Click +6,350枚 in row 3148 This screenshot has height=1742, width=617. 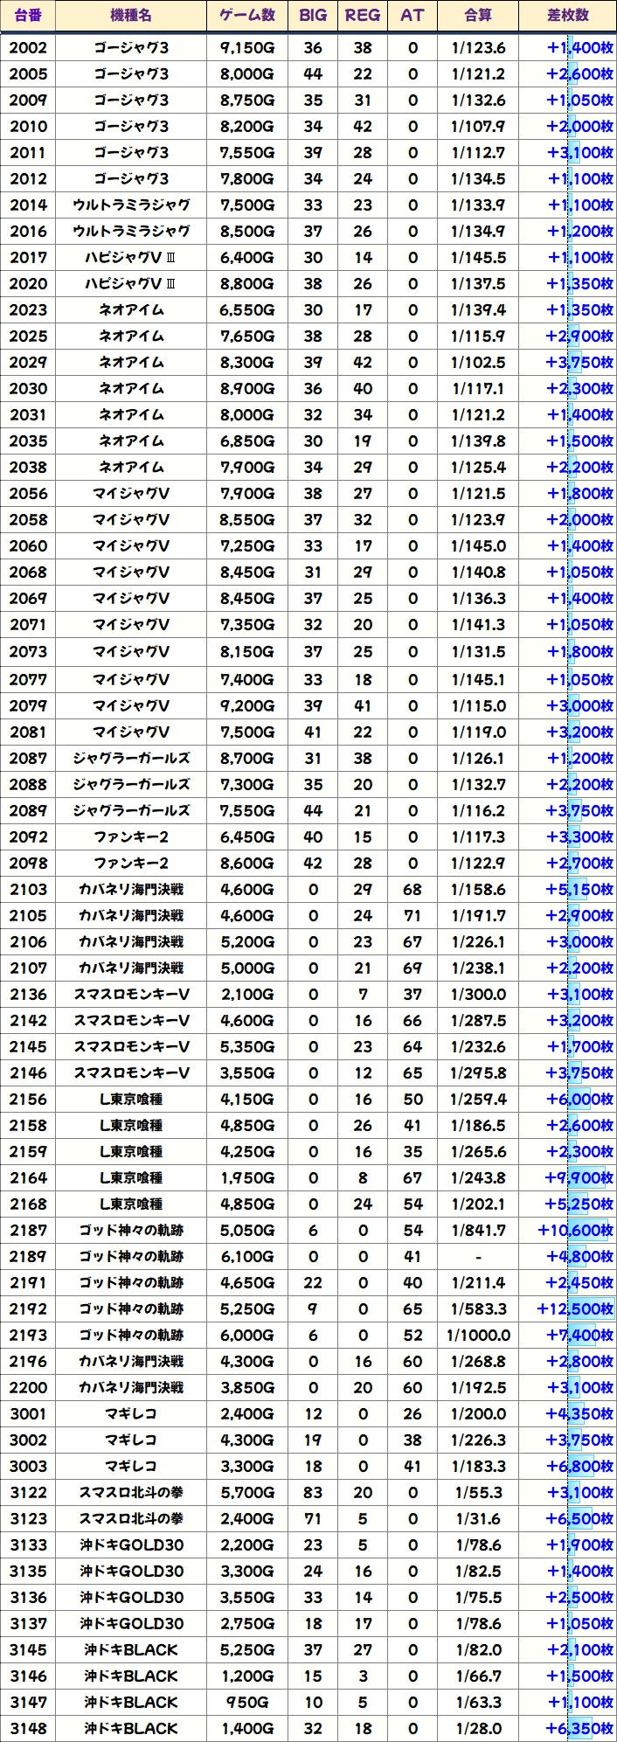tap(580, 1728)
